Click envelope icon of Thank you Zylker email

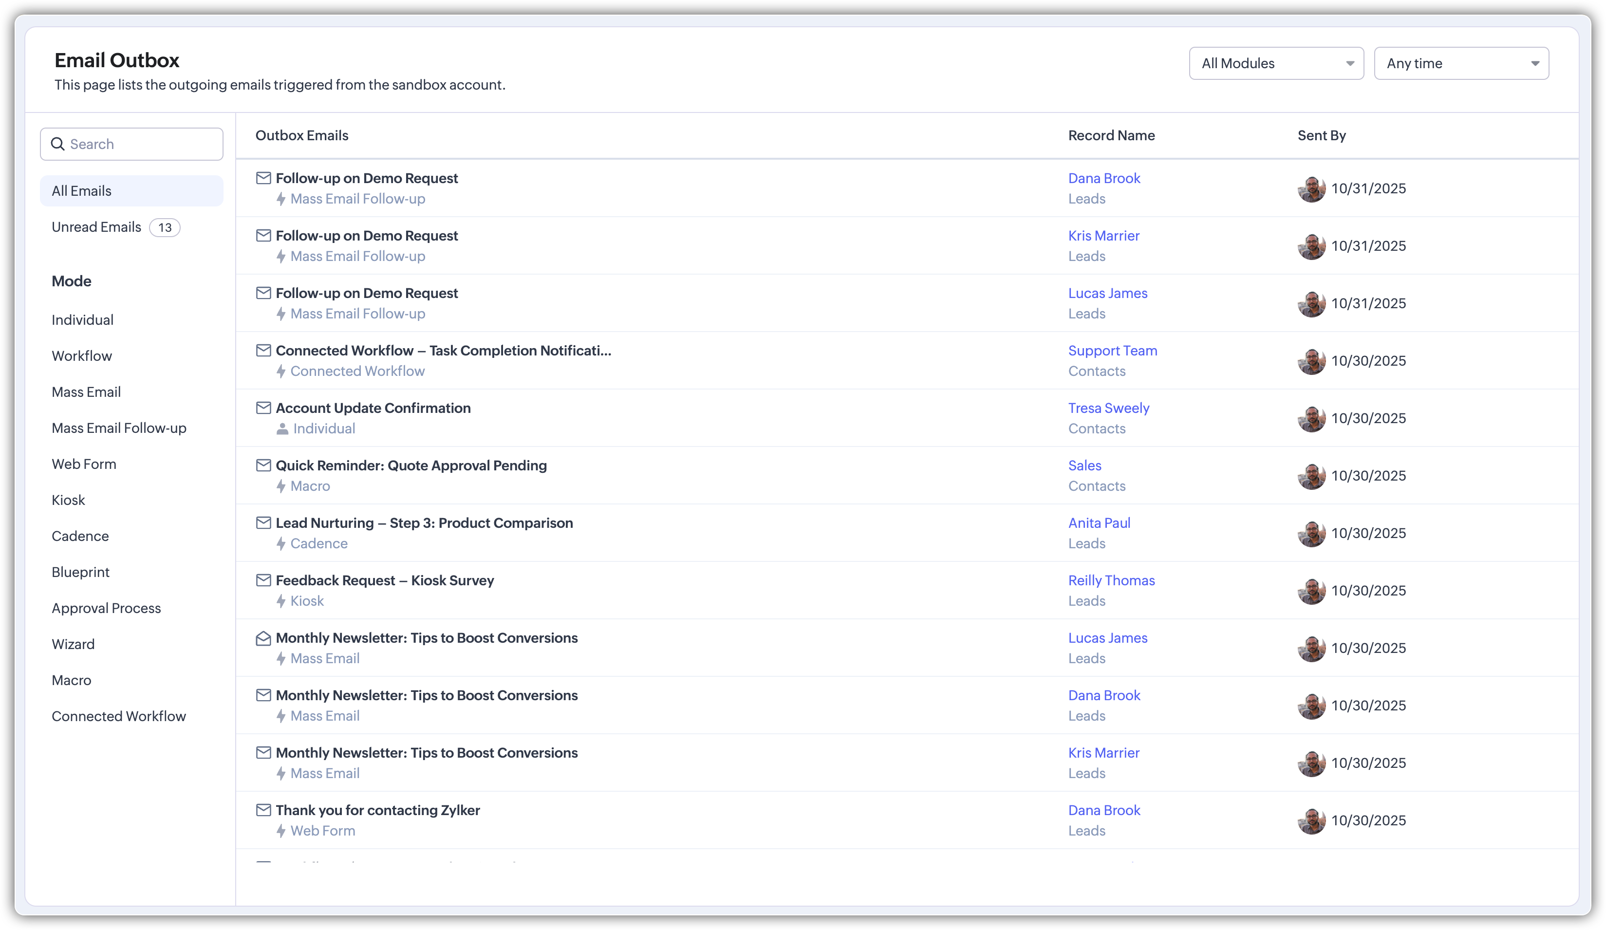(x=263, y=810)
